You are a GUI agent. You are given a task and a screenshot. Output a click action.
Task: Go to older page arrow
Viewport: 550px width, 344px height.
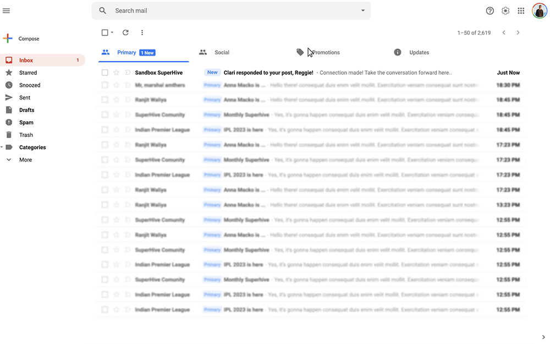pyautogui.click(x=518, y=32)
